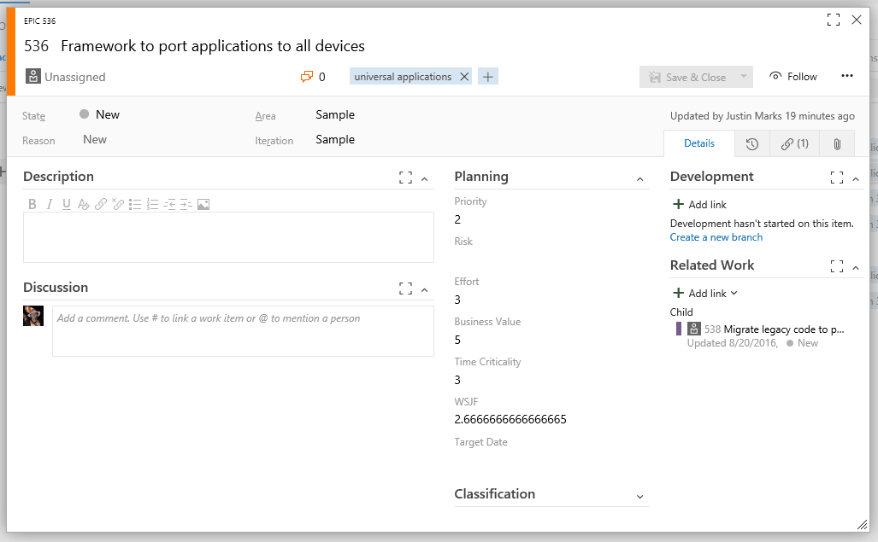Create a bulleted list in the Description
Image resolution: width=878 pixels, height=542 pixels.
135,203
